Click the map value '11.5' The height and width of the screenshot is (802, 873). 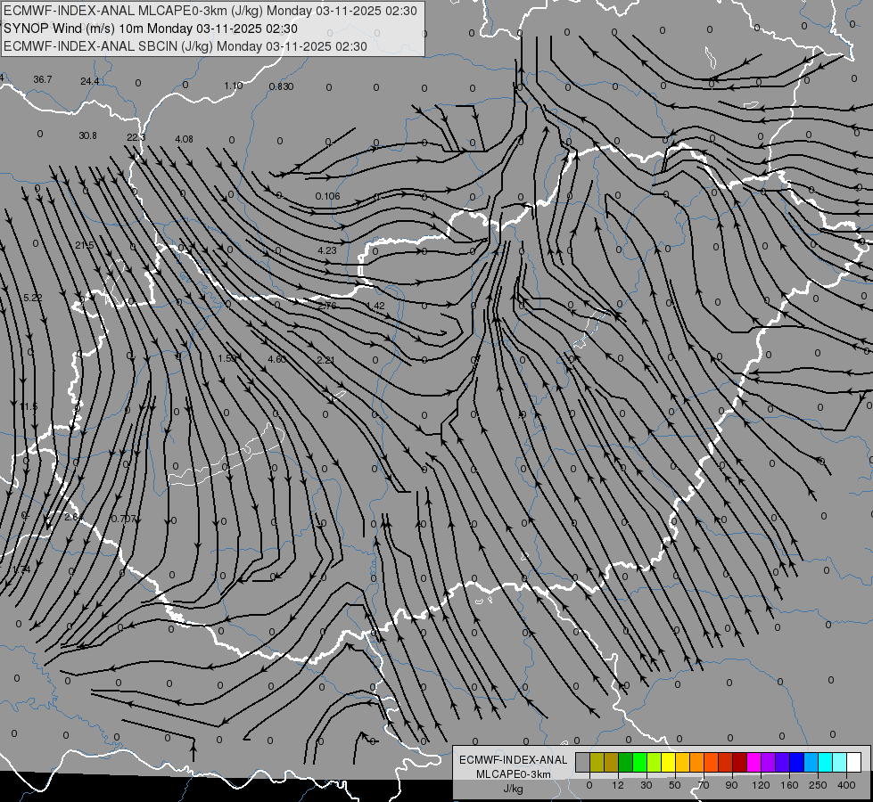29,407
